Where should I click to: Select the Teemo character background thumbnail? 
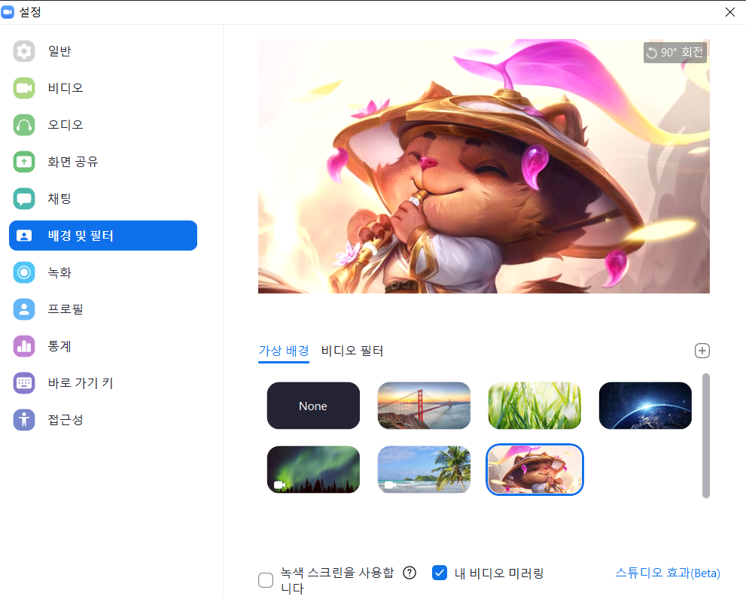point(534,470)
